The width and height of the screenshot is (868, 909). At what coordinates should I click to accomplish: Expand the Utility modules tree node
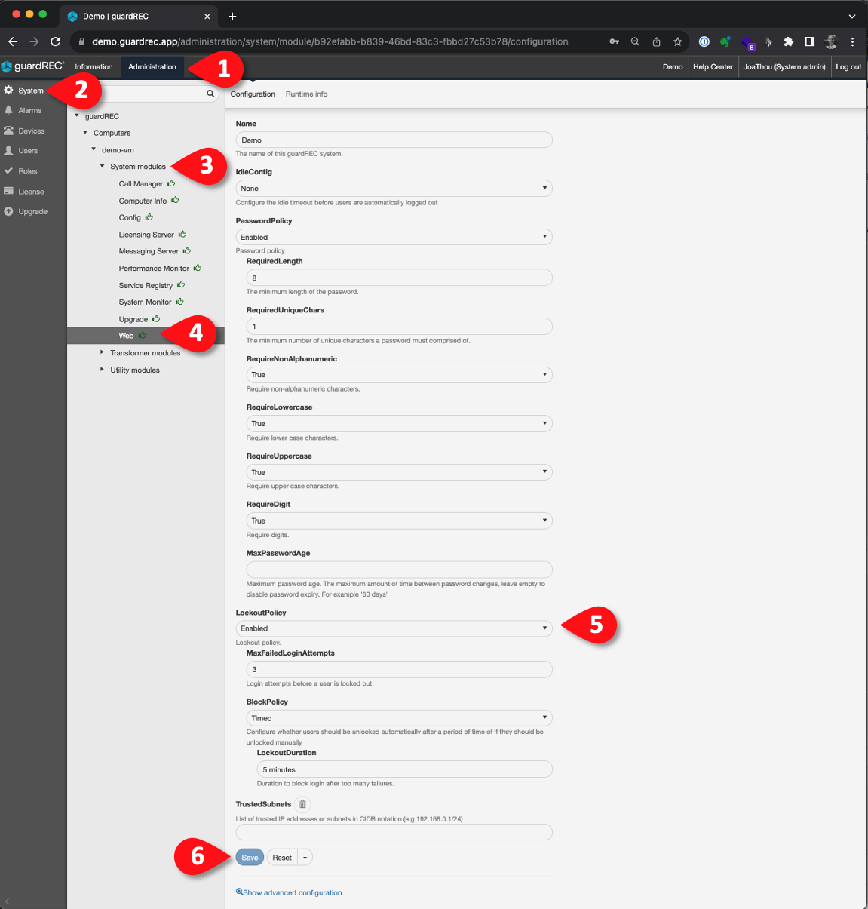[103, 370]
